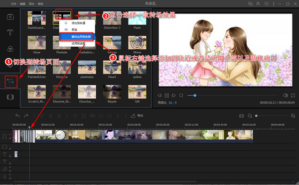
Task: Click the trash delete tool
Action: (x=59, y=115)
